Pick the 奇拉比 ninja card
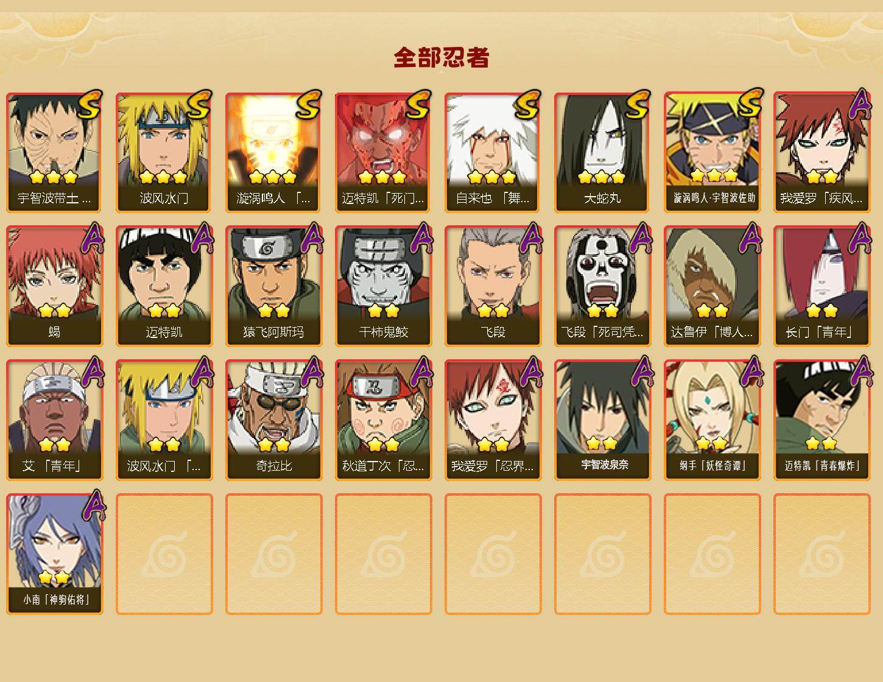 click(x=273, y=420)
